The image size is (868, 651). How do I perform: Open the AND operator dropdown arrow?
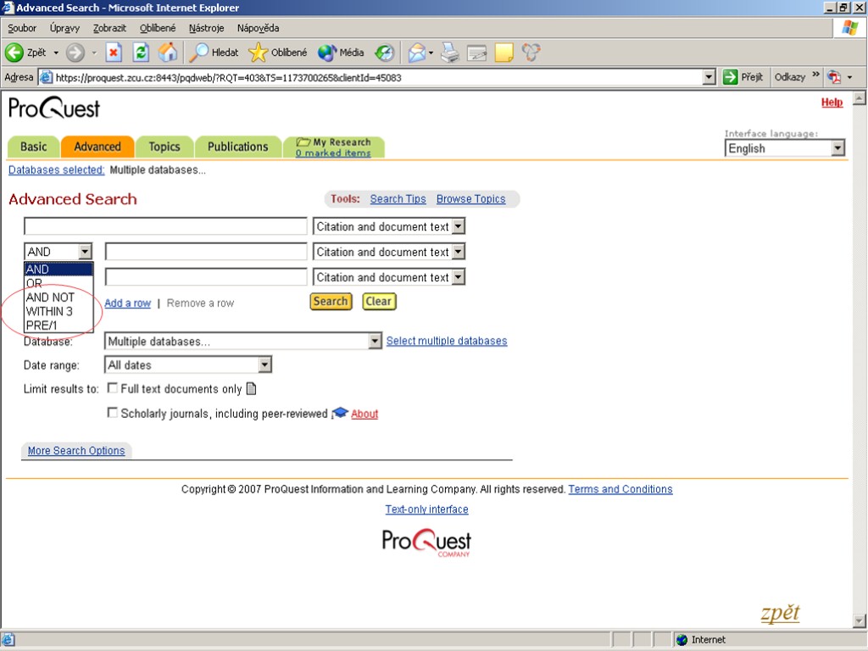point(85,252)
